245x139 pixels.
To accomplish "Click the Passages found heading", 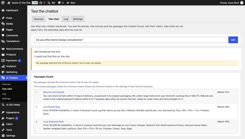I will click(43, 77).
